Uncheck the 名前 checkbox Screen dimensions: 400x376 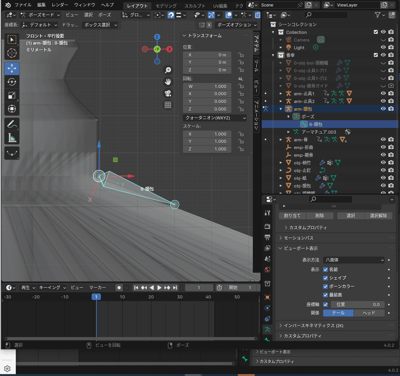click(x=325, y=270)
